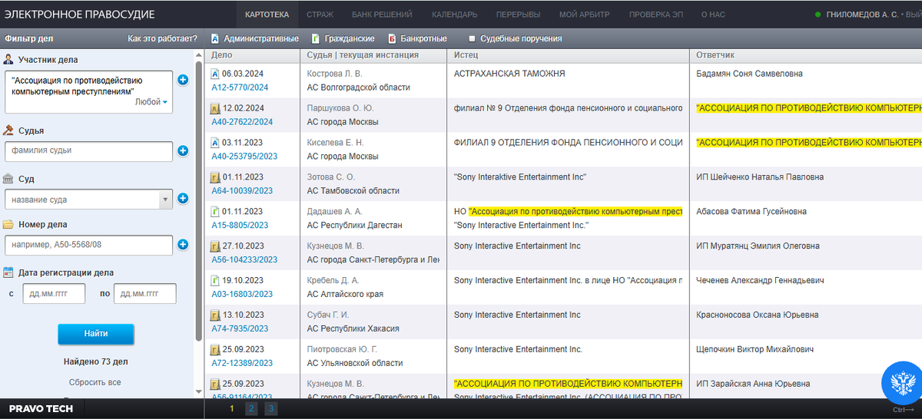
Task: Click the participant name text field
Action: (x=88, y=92)
